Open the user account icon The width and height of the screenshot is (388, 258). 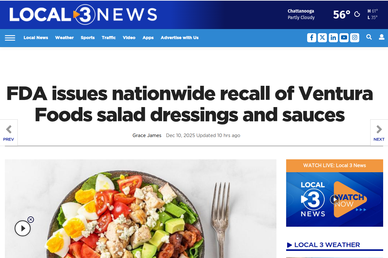pos(382,37)
